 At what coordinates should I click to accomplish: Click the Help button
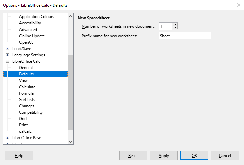19,155
